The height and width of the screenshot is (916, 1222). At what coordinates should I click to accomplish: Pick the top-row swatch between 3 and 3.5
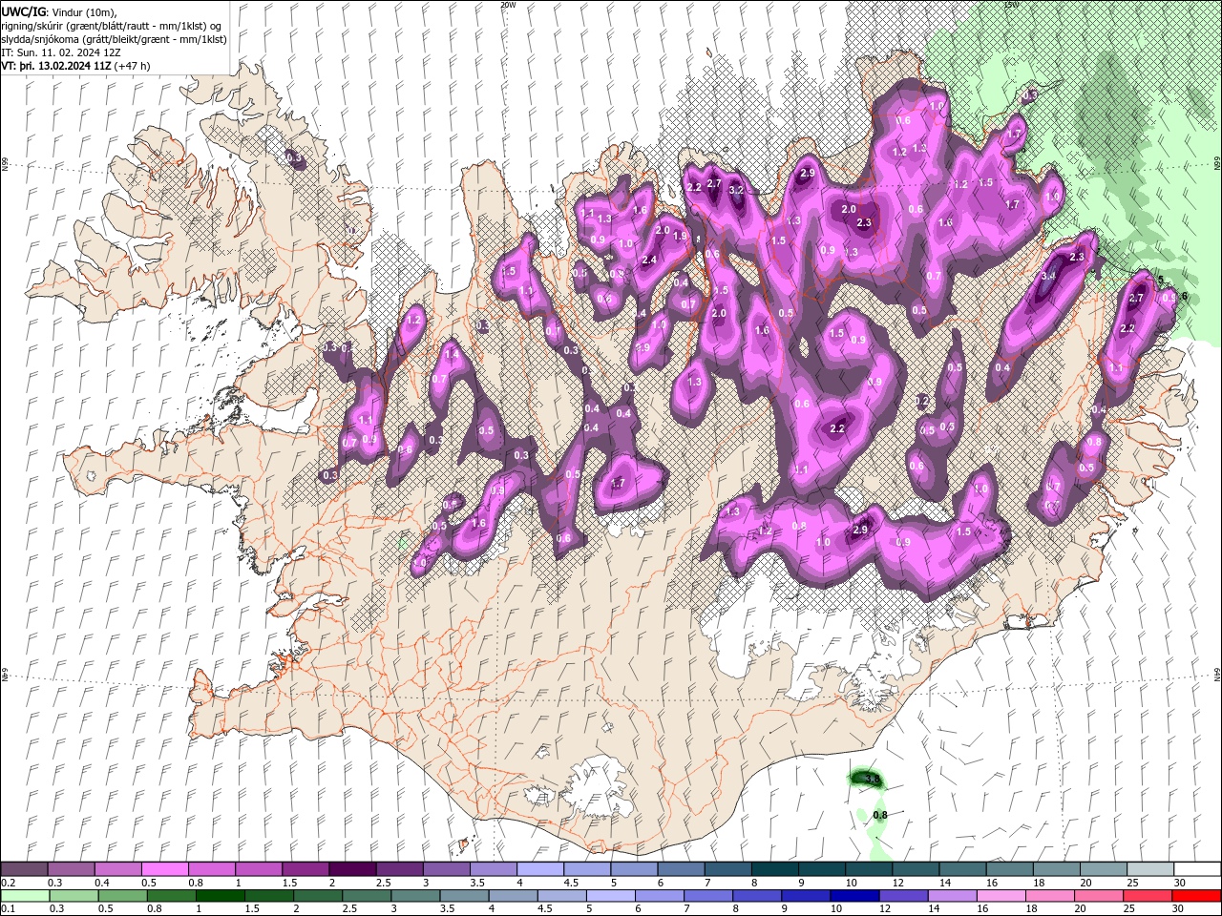(x=446, y=869)
